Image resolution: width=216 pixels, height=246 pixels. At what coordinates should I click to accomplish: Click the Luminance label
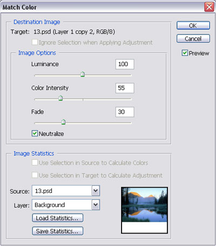tap(45, 64)
